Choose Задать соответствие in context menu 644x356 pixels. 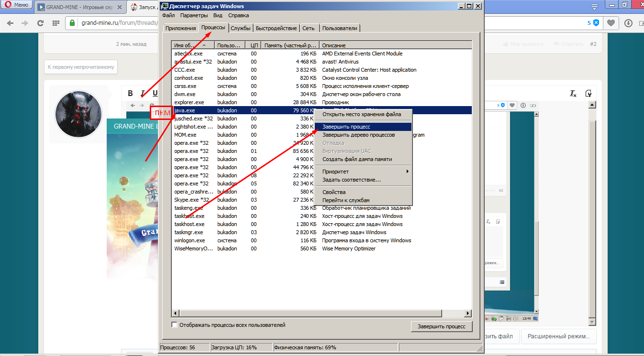pyautogui.click(x=364, y=180)
